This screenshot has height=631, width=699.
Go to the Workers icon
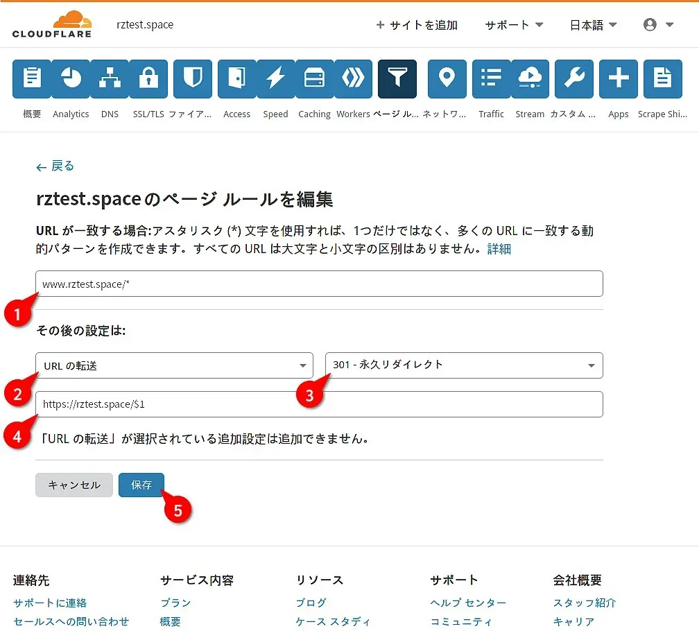coord(353,79)
